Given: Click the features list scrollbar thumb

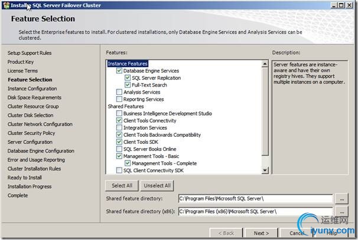Looking at the screenshot, I should (265, 111).
